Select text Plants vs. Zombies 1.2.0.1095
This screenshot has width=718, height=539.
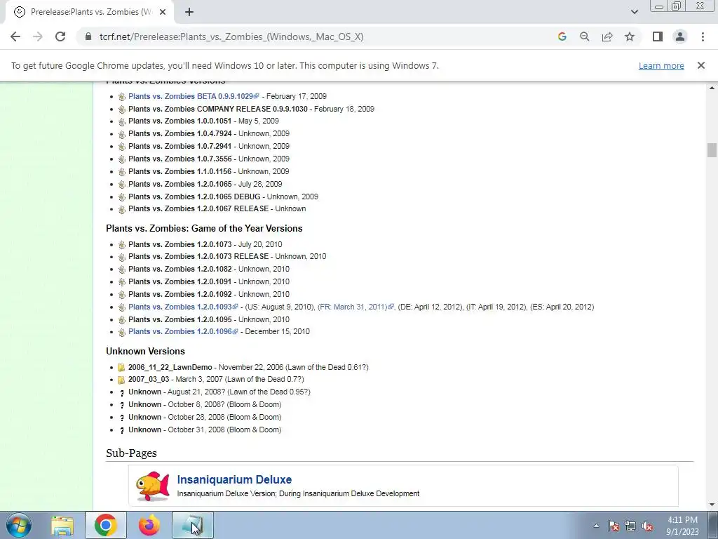coord(180,319)
